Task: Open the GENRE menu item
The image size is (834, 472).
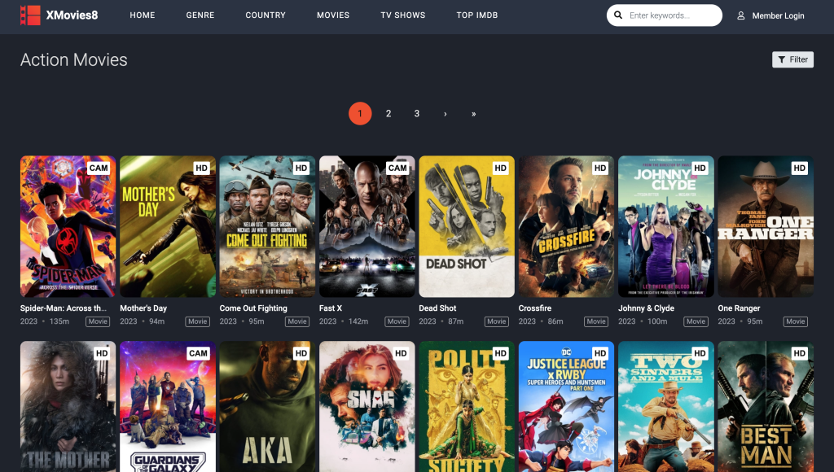Action: point(200,15)
